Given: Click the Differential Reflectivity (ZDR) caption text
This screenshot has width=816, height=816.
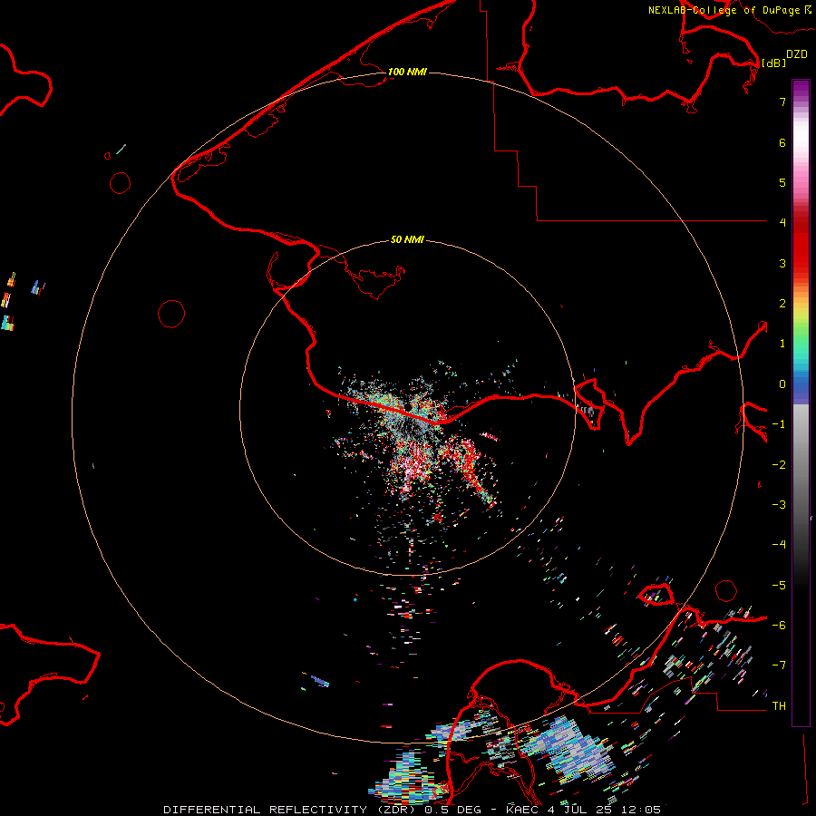Looking at the screenshot, I should point(289,810).
